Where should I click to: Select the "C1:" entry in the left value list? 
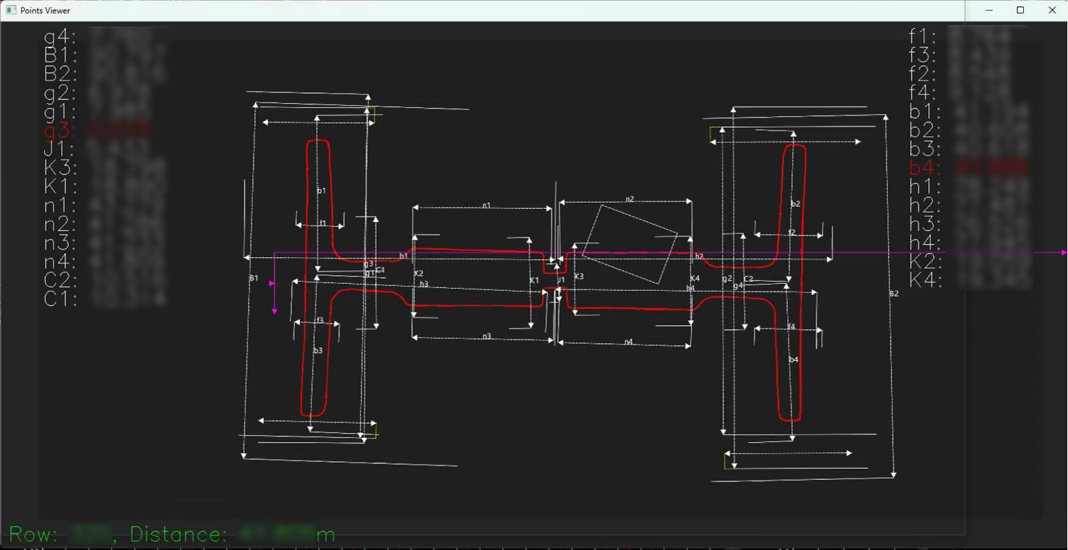pyautogui.click(x=60, y=299)
